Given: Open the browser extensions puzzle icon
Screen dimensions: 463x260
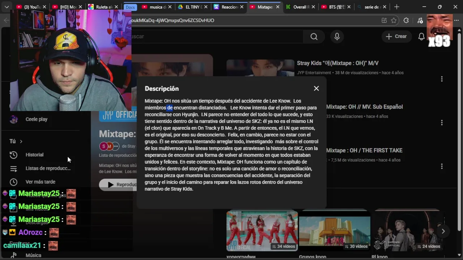Looking at the screenshot, I should point(406,21).
